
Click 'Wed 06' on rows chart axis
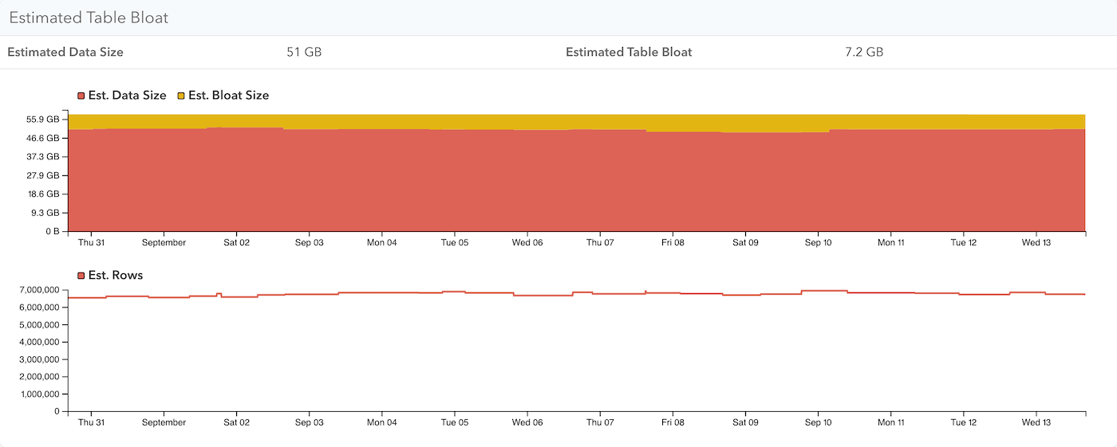click(527, 423)
